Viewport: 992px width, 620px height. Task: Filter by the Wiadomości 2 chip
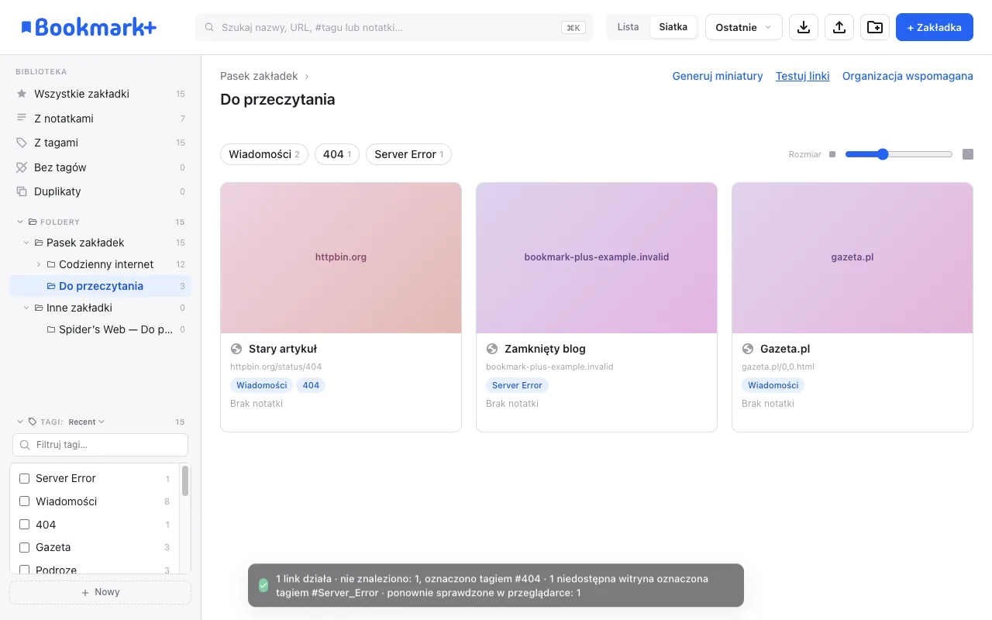point(264,154)
